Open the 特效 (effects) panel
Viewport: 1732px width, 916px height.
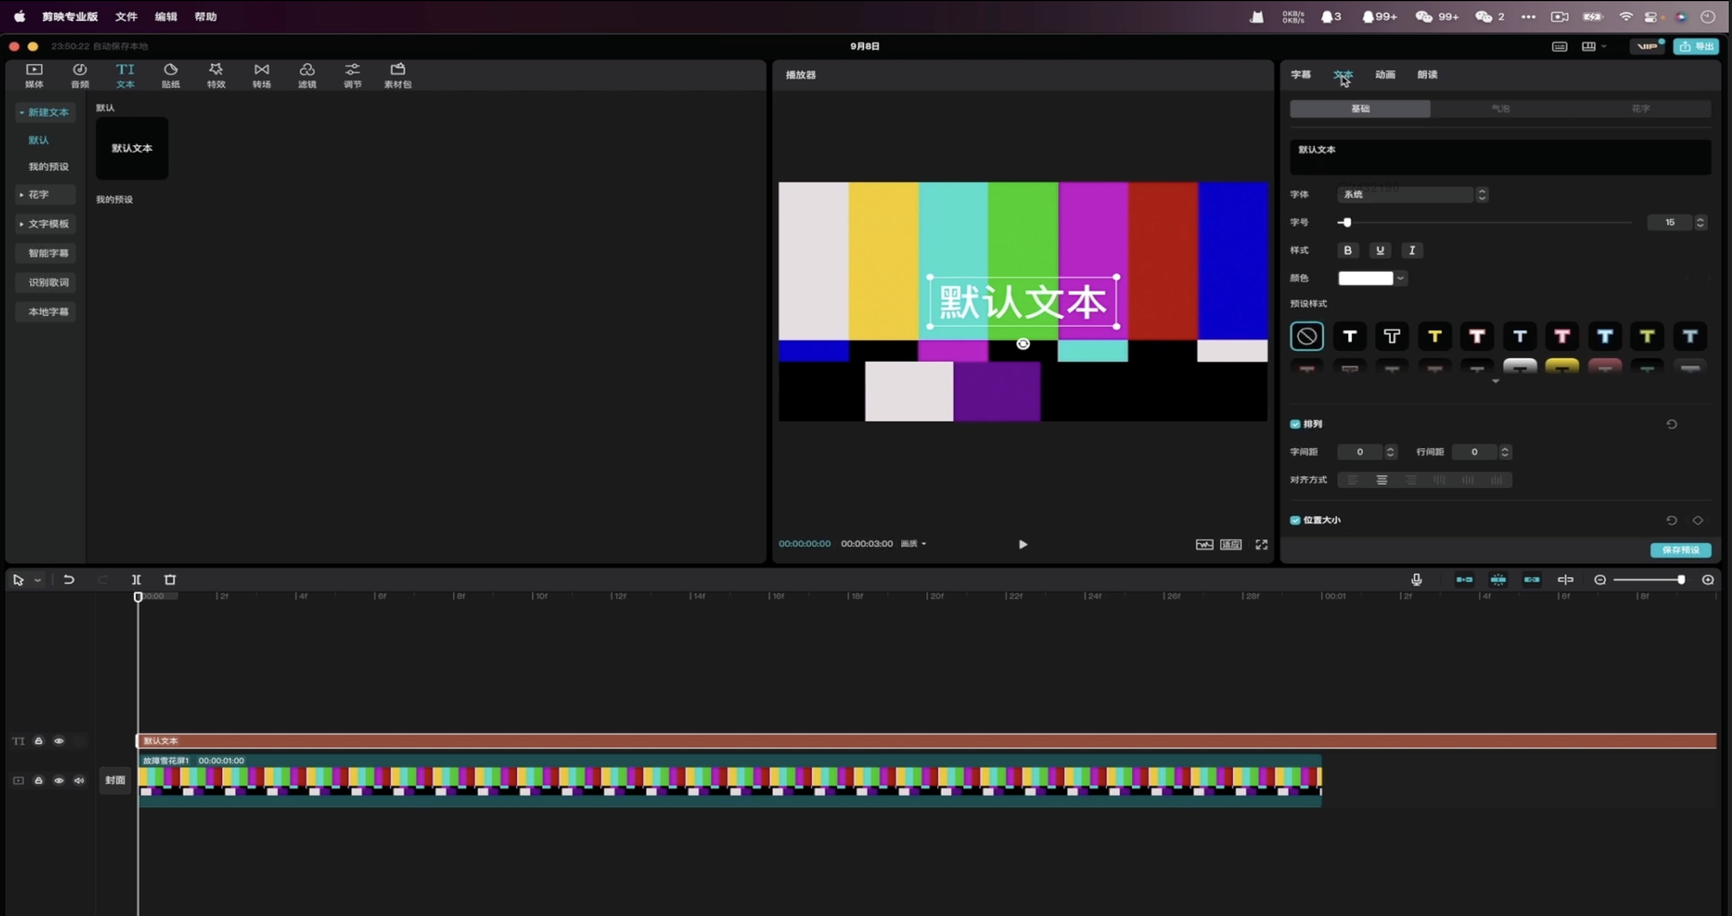click(216, 75)
